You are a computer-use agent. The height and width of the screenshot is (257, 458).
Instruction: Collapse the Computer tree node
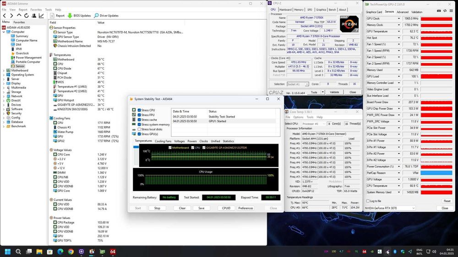point(4,32)
